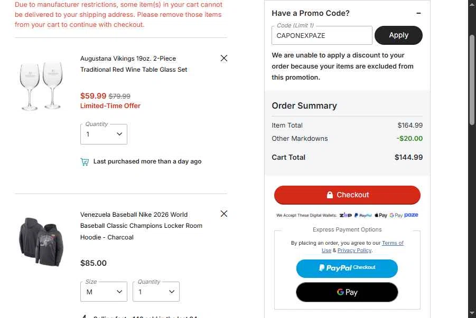Pay using the Google Pay button
The width and height of the screenshot is (476, 318).
(347, 292)
